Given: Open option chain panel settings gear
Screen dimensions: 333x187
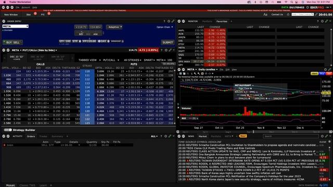Looking at the screenshot, I should click(166, 50).
